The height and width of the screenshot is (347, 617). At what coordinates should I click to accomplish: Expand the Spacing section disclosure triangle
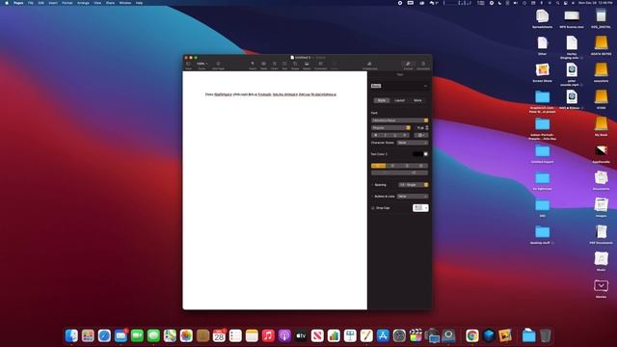click(x=372, y=184)
